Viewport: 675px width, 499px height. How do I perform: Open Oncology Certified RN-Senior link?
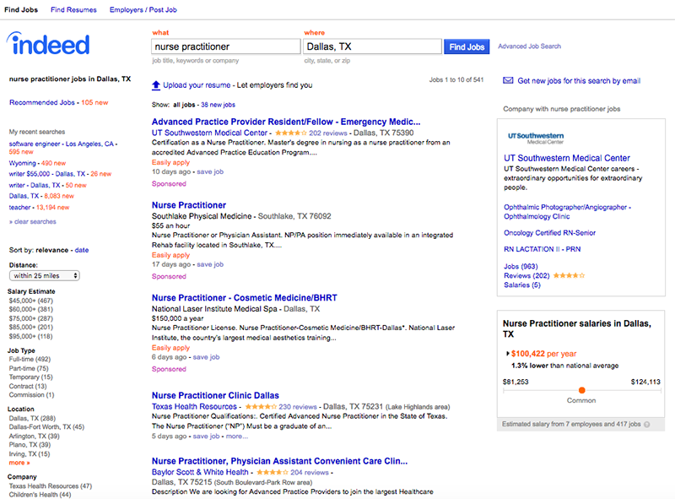tap(550, 233)
